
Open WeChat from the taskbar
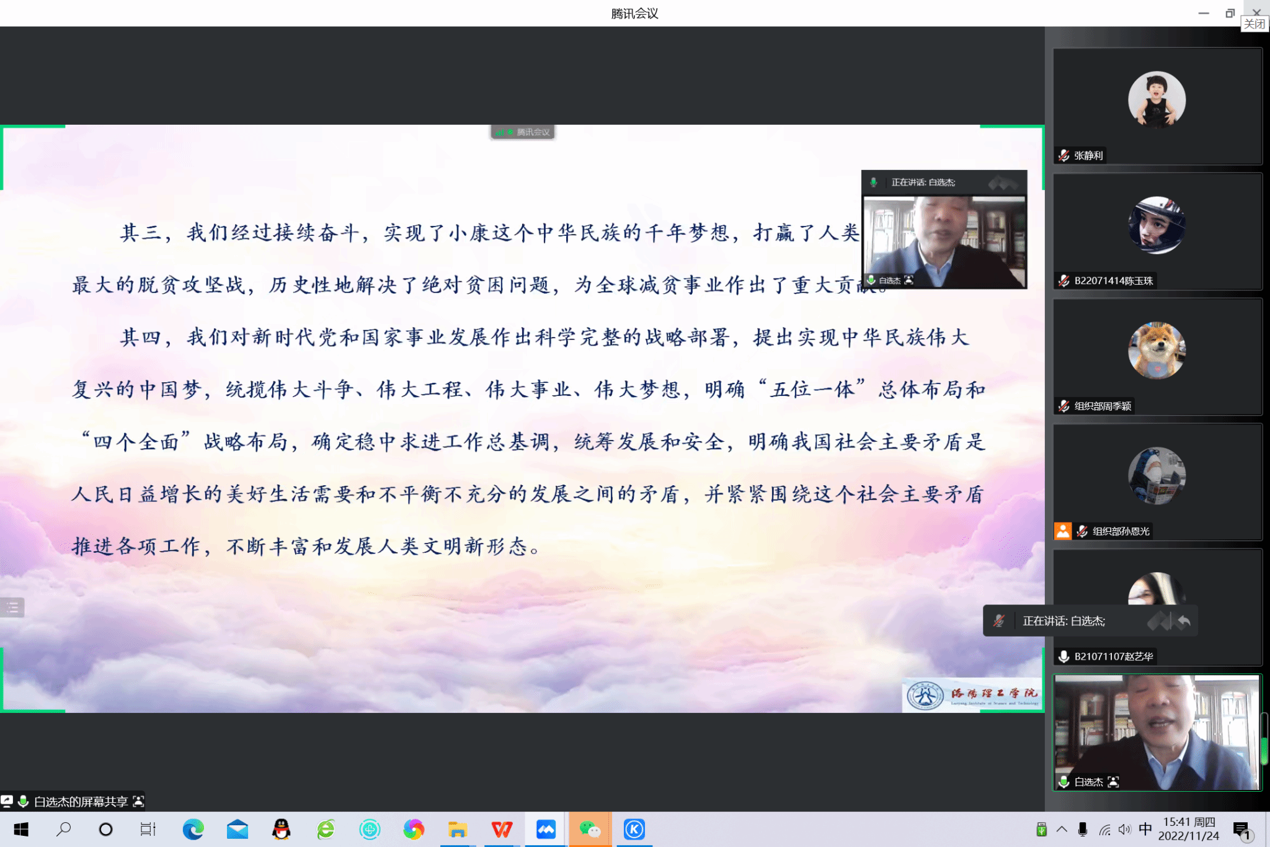pyautogui.click(x=590, y=829)
